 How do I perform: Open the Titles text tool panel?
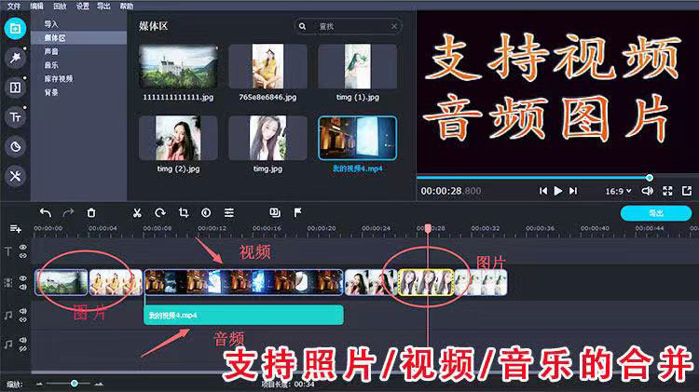pyautogui.click(x=15, y=116)
